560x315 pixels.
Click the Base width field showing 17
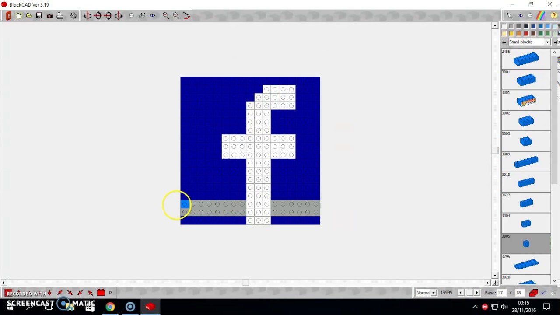[x=501, y=293]
